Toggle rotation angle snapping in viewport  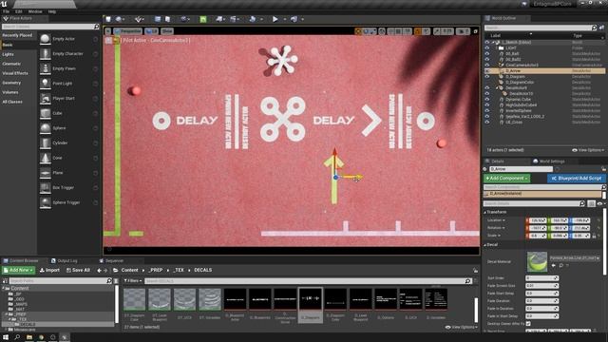pyautogui.click(x=418, y=31)
